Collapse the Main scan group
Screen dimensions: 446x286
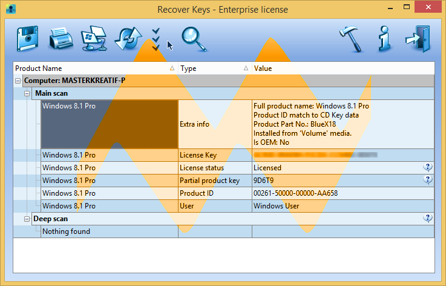coord(27,93)
